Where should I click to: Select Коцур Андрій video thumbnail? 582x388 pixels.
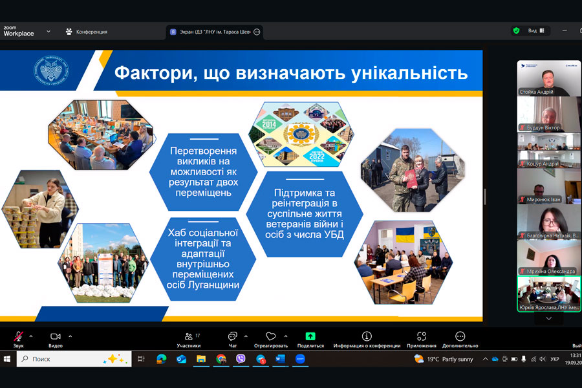point(548,150)
